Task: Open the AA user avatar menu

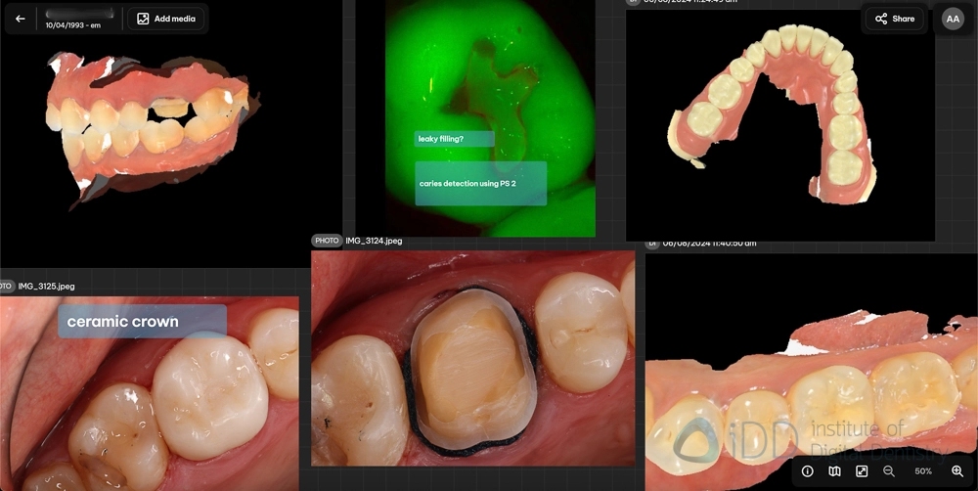Action: [x=952, y=19]
